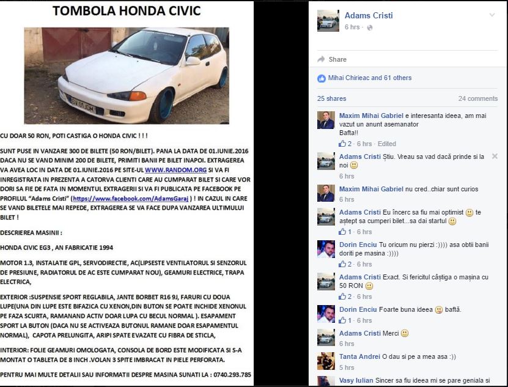
Task: View the 24 comments
Action: pyautogui.click(x=478, y=98)
